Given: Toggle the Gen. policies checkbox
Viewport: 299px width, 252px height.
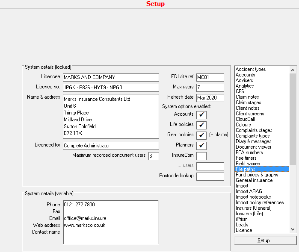Looking at the screenshot, I should [x=201, y=135].
